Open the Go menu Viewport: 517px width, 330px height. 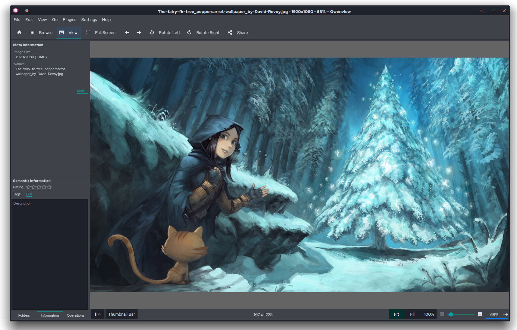55,19
